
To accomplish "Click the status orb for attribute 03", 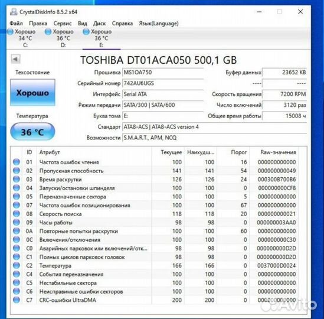I will [17, 179].
